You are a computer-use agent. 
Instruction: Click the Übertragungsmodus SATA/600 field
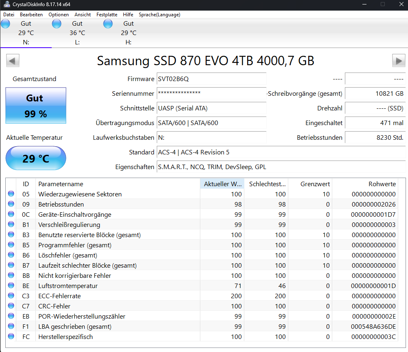(212, 123)
